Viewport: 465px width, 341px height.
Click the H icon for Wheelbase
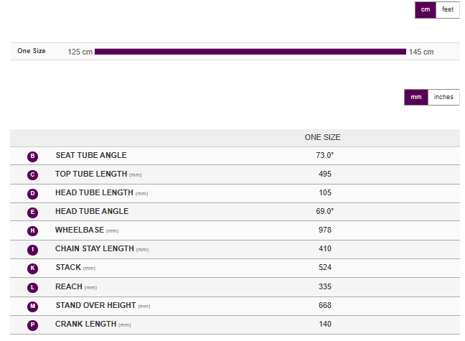tap(32, 231)
